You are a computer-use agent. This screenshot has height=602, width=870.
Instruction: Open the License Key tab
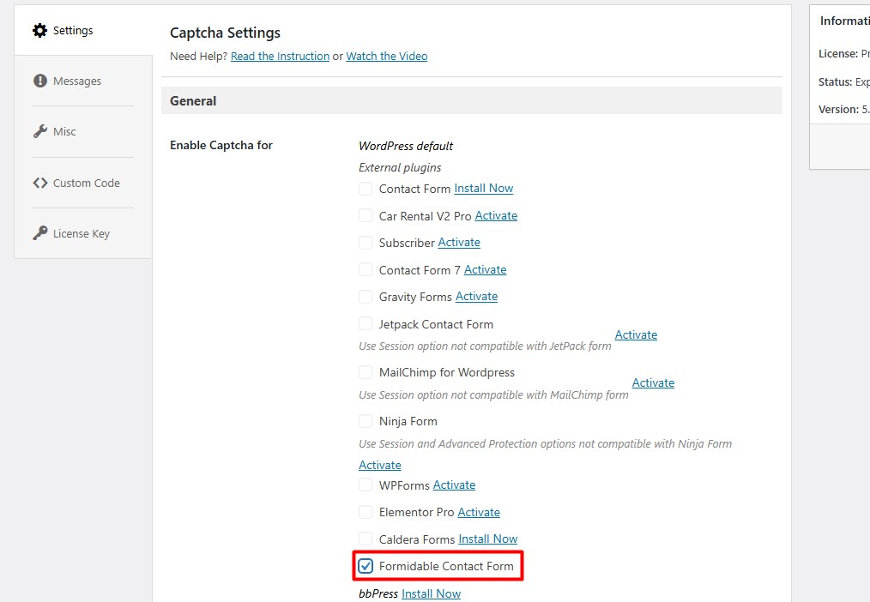81,233
